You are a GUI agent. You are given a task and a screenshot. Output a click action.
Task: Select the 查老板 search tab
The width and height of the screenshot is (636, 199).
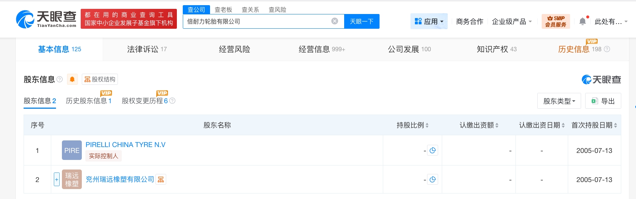(223, 10)
